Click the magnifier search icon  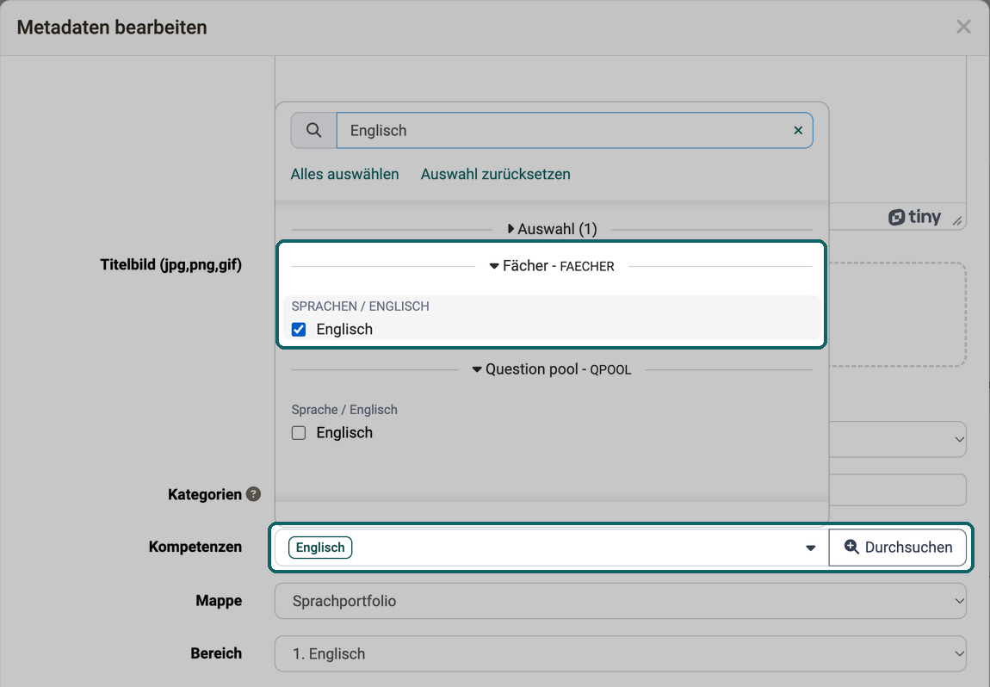tap(314, 131)
